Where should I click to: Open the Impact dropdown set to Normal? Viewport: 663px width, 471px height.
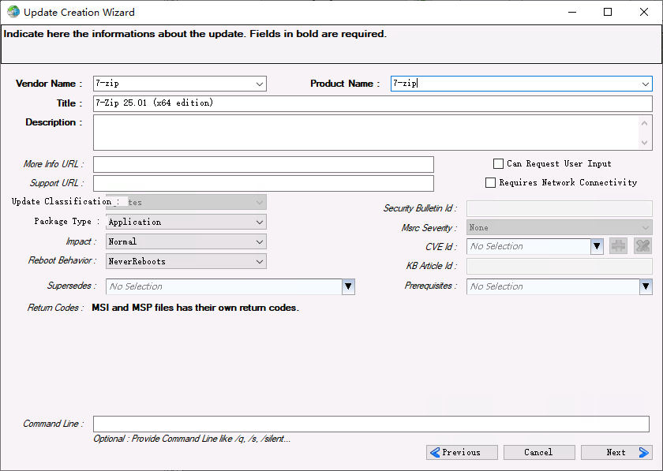[186, 242]
